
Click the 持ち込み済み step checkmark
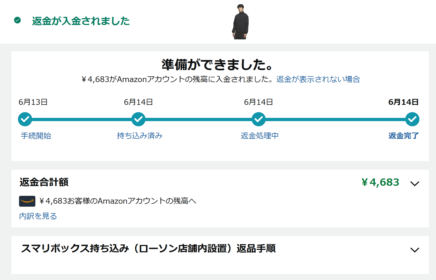tap(138, 119)
